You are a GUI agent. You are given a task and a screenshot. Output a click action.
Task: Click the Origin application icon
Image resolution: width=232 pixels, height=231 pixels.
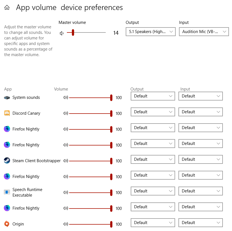coord(7,224)
